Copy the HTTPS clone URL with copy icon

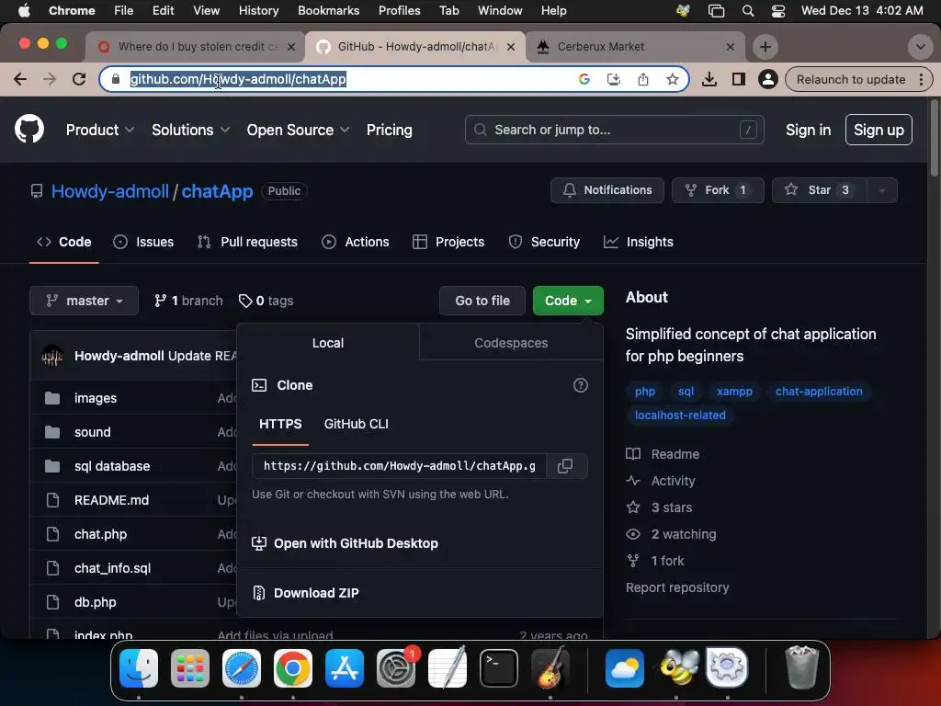point(565,466)
